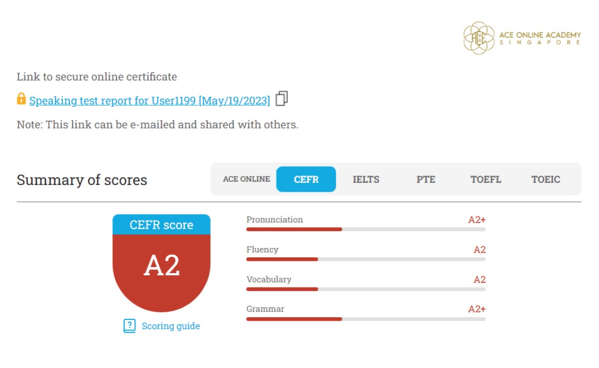Click the Pronunciation progress bar

366,229
